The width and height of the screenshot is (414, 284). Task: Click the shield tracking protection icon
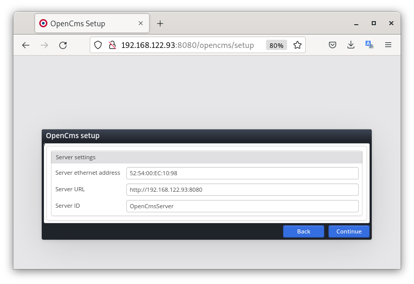[98, 45]
